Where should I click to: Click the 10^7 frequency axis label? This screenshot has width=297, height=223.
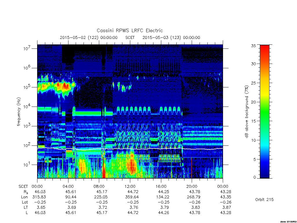(x=27, y=48)
